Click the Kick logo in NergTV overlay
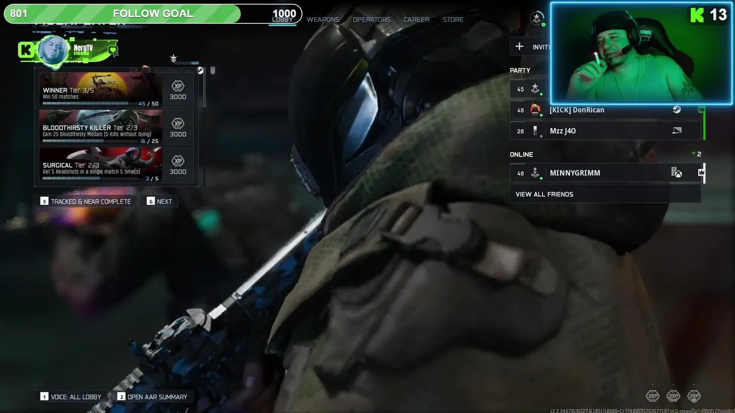The width and height of the screenshot is (735, 413). pyautogui.click(x=26, y=50)
